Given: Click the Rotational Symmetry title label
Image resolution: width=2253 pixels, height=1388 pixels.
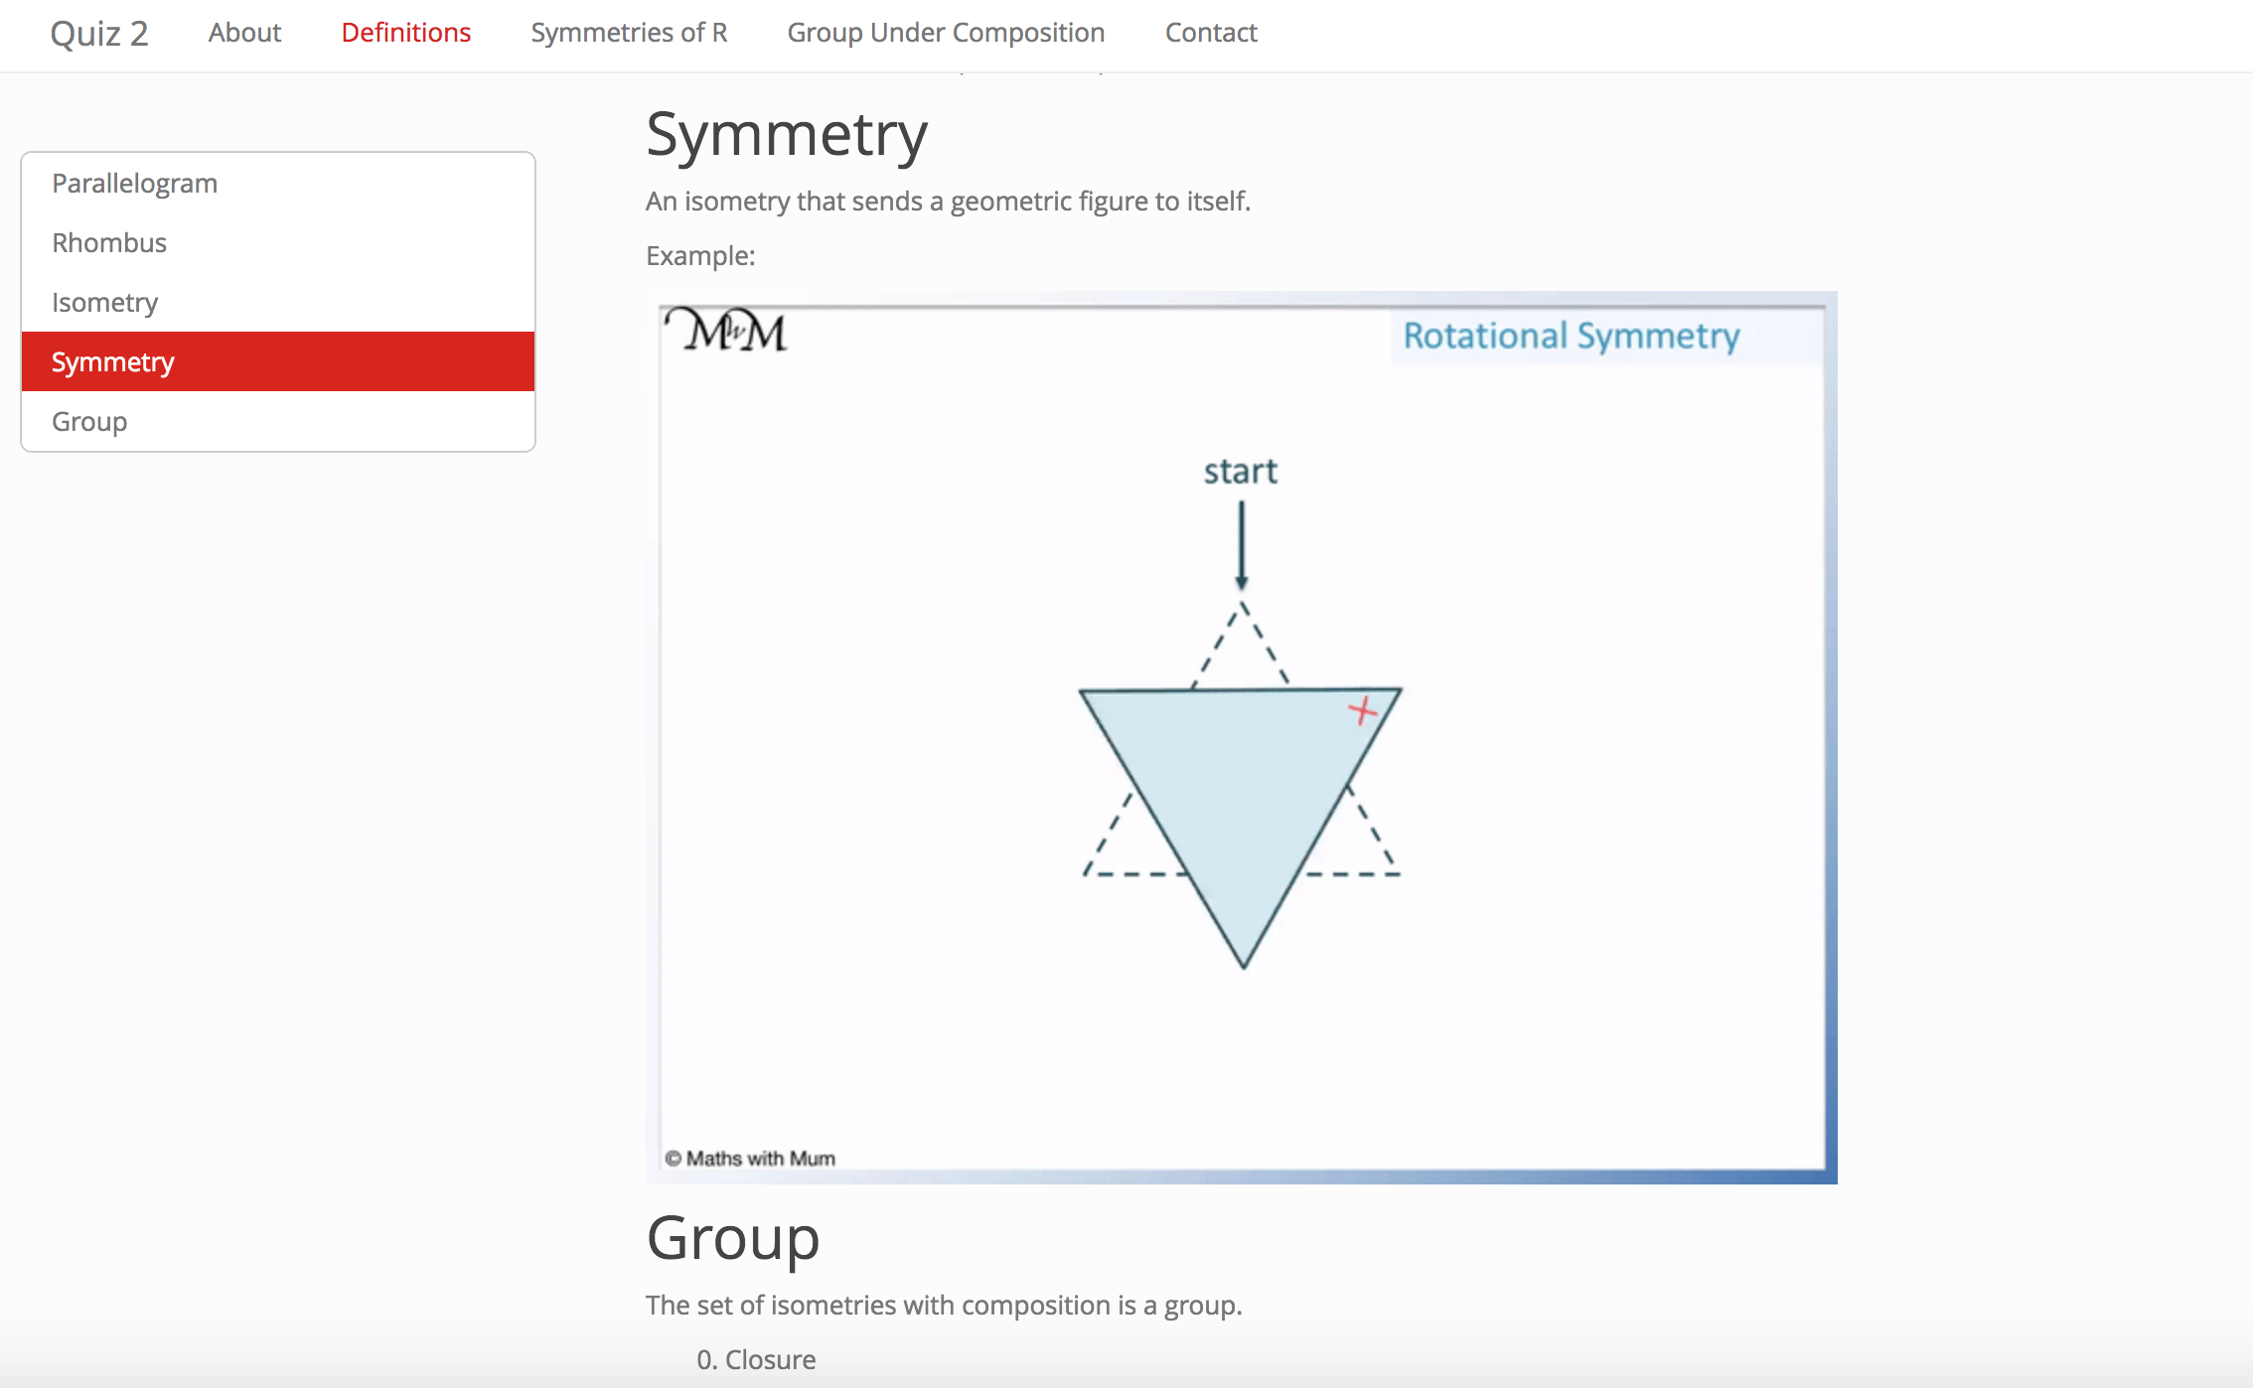Looking at the screenshot, I should click(x=1571, y=336).
